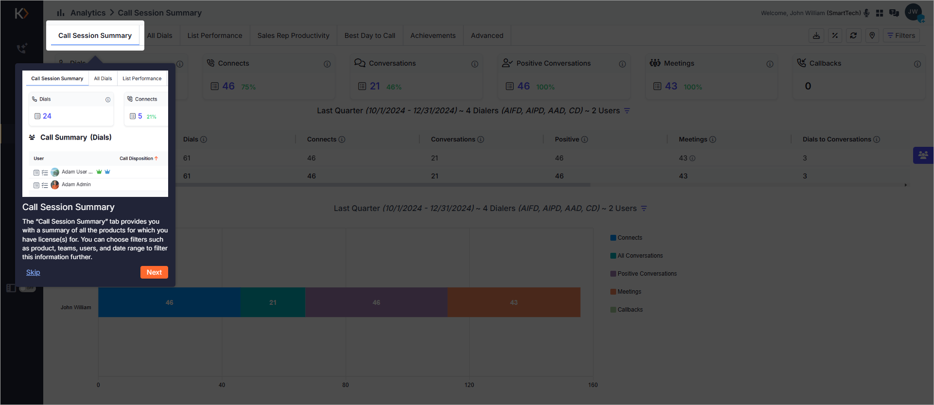This screenshot has width=934, height=405.
Task: Toggle the percentage view icon button
Action: (x=835, y=35)
